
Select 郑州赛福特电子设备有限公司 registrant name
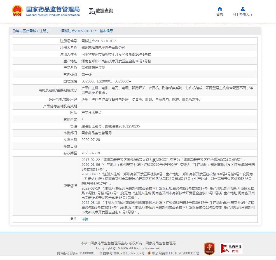coord(103,48)
